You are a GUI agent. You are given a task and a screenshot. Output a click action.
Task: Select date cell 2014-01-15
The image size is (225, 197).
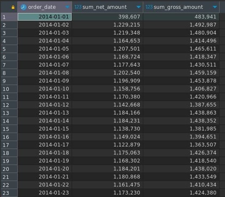coord(45,129)
